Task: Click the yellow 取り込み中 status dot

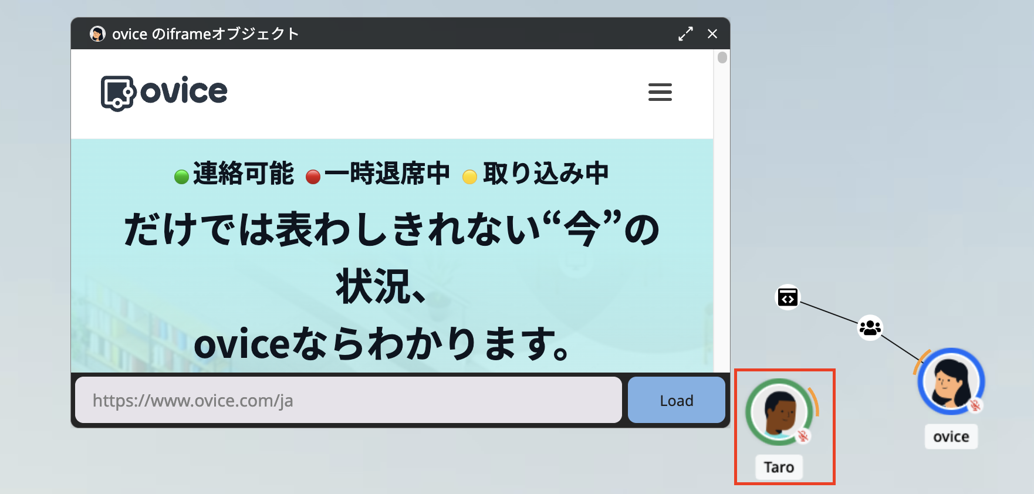Action: [x=469, y=177]
